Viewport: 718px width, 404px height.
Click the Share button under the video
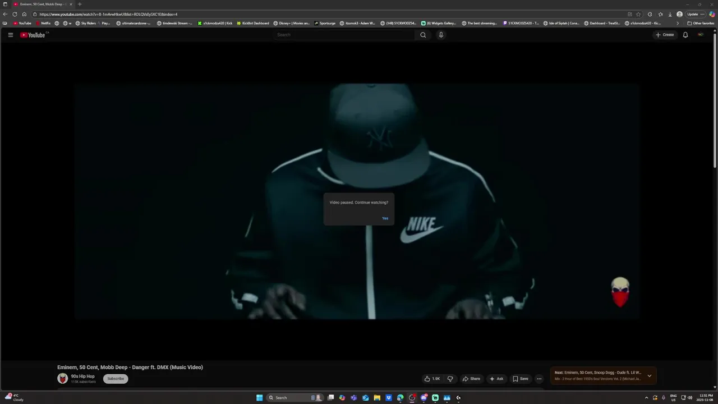(471, 379)
